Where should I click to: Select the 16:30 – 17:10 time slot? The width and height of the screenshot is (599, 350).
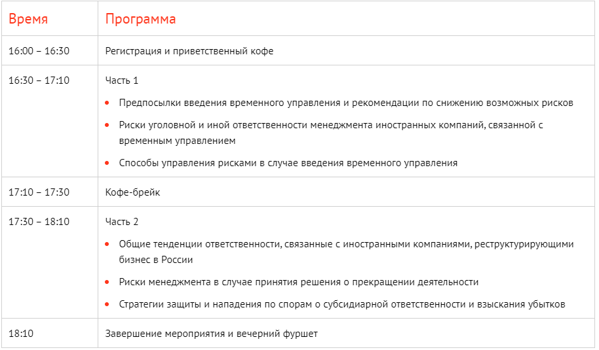pyautogui.click(x=39, y=80)
